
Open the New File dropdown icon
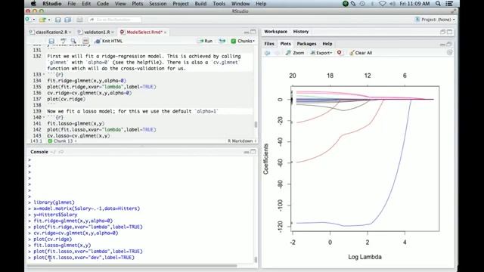[29, 20]
